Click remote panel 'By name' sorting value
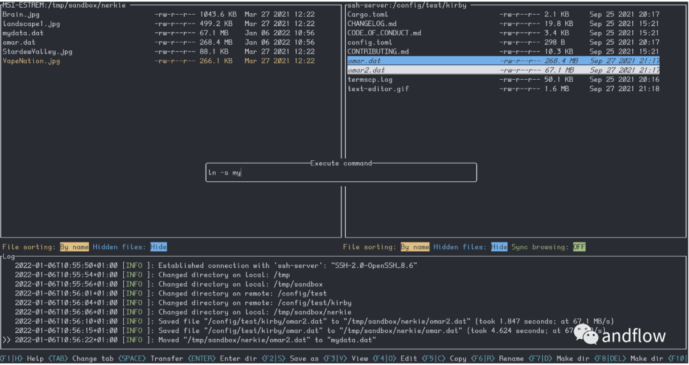Viewport: 689px width, 365px height. [415, 247]
